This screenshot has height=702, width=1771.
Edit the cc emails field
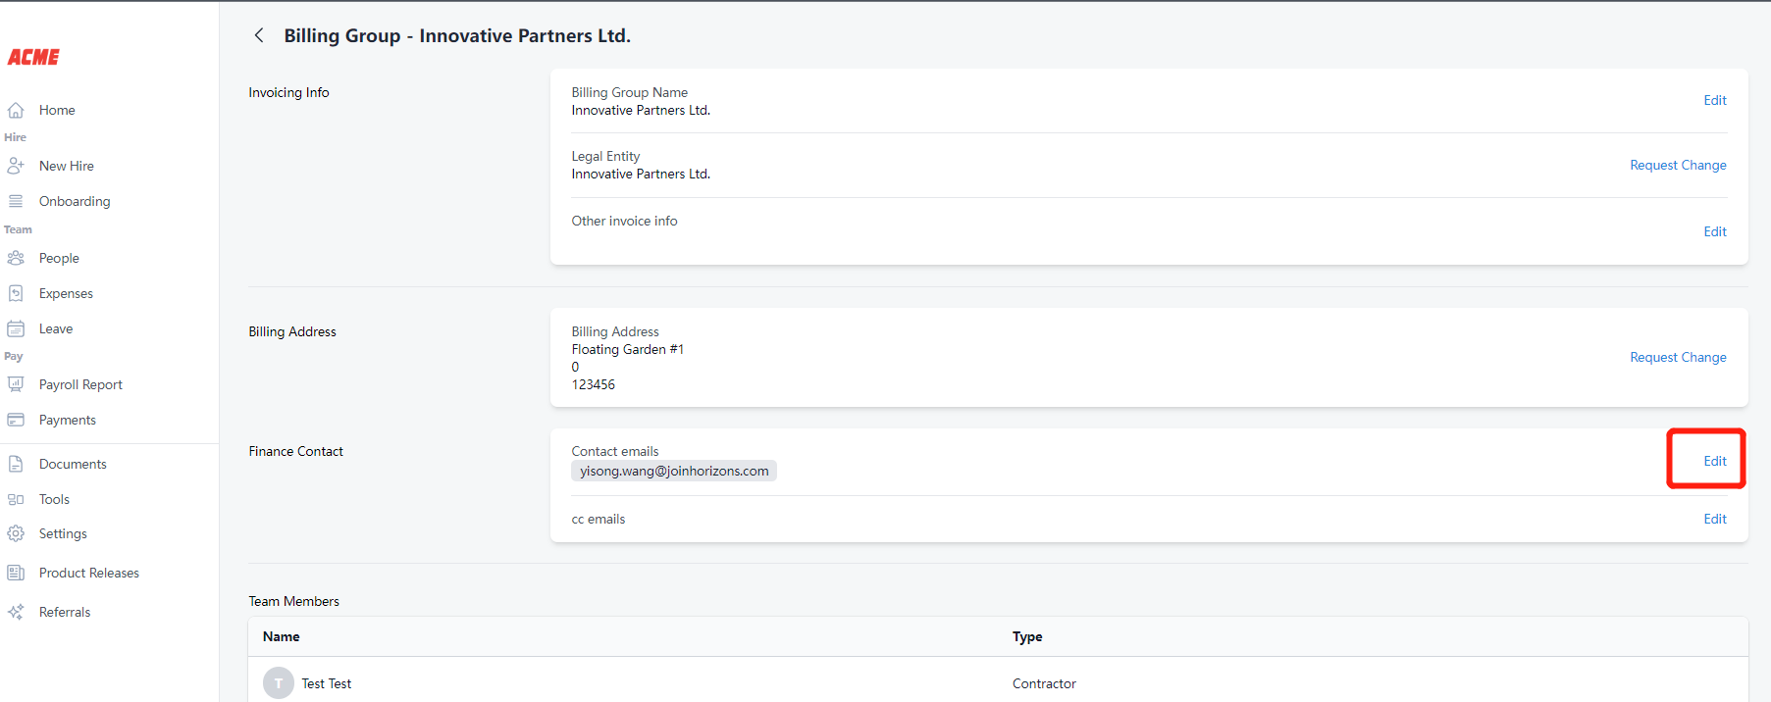click(x=1714, y=519)
